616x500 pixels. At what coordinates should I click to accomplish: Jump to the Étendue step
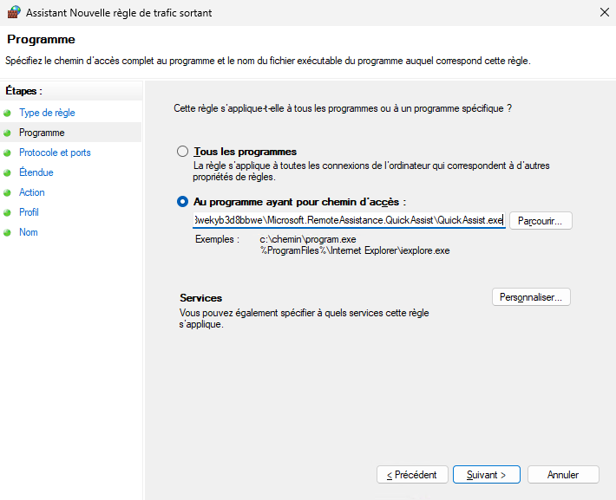point(36,172)
